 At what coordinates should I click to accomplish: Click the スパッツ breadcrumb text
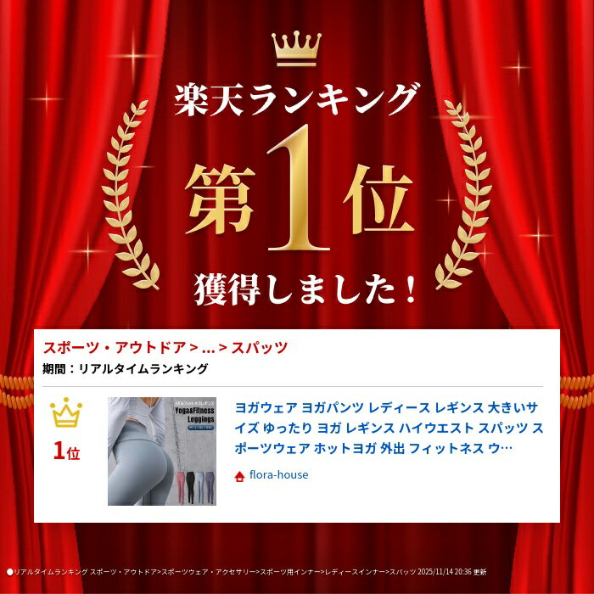pyautogui.click(x=260, y=347)
